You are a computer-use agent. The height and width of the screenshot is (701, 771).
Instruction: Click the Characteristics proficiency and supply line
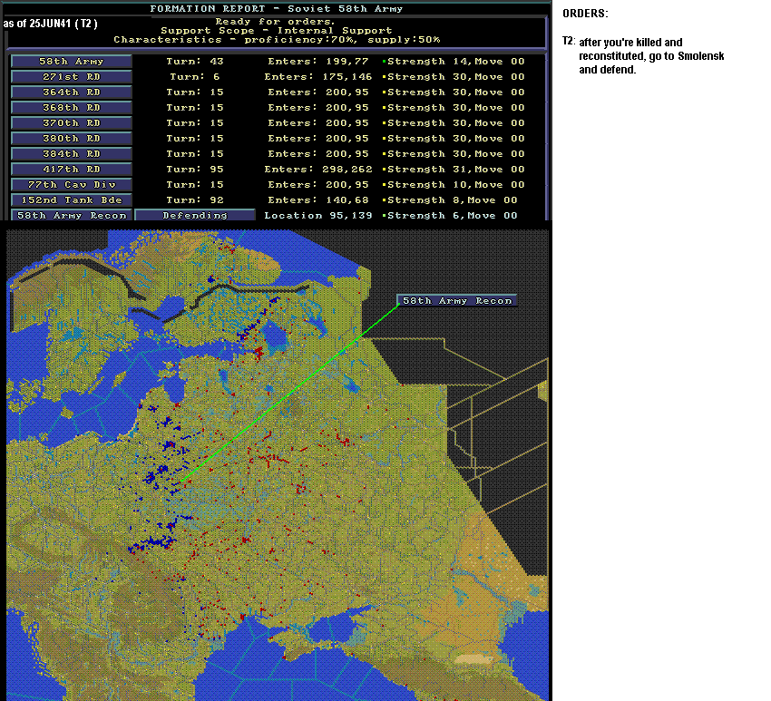pyautogui.click(x=277, y=39)
